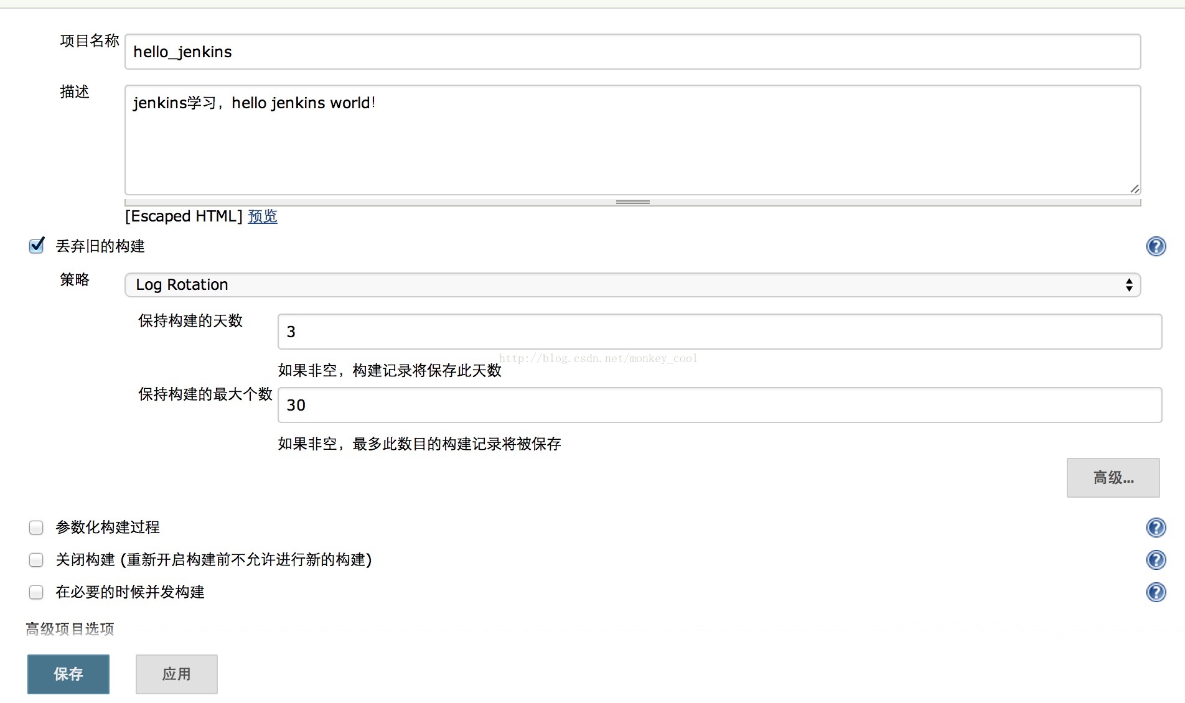Open help for 参数化构建过程 option
1185x703 pixels.
pos(1156,528)
